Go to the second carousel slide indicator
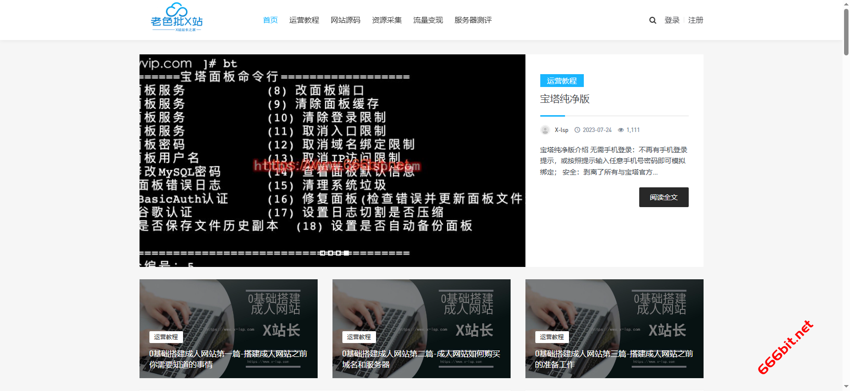Image resolution: width=850 pixels, height=391 pixels. click(x=331, y=253)
